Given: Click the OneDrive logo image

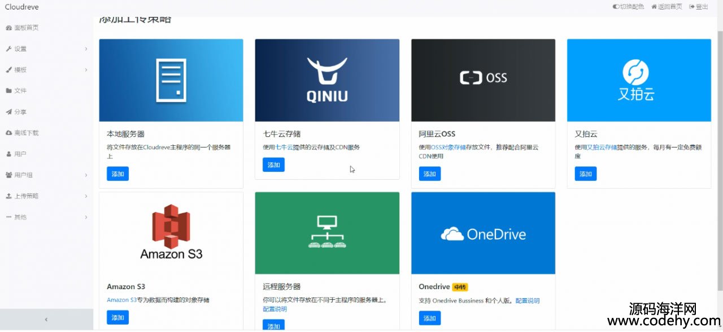Looking at the screenshot, I should point(483,233).
